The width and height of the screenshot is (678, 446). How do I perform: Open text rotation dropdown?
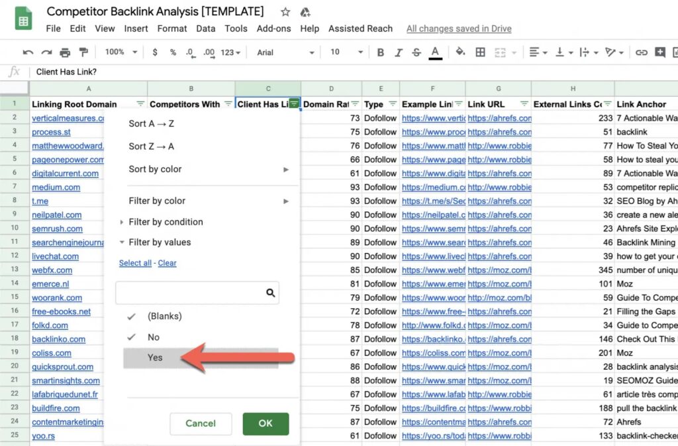coord(614,52)
